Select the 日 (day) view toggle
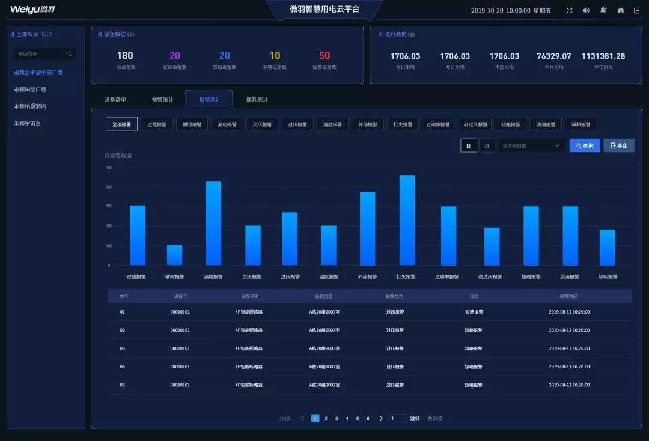The image size is (649, 441). (x=469, y=145)
